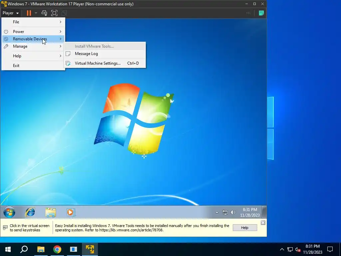Click the kb.vmware.com article link text
Image resolution: width=341 pixels, height=256 pixels.
pyautogui.click(x=131, y=230)
